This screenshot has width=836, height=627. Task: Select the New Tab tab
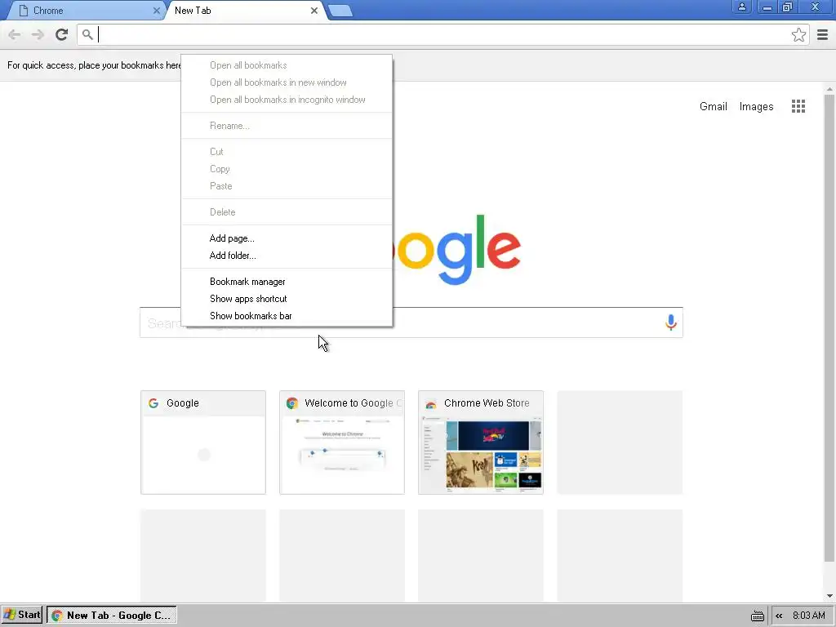pos(245,11)
